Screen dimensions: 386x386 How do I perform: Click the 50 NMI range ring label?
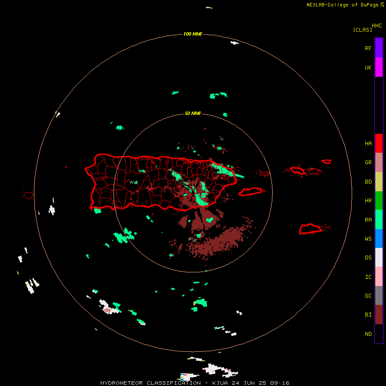click(193, 114)
